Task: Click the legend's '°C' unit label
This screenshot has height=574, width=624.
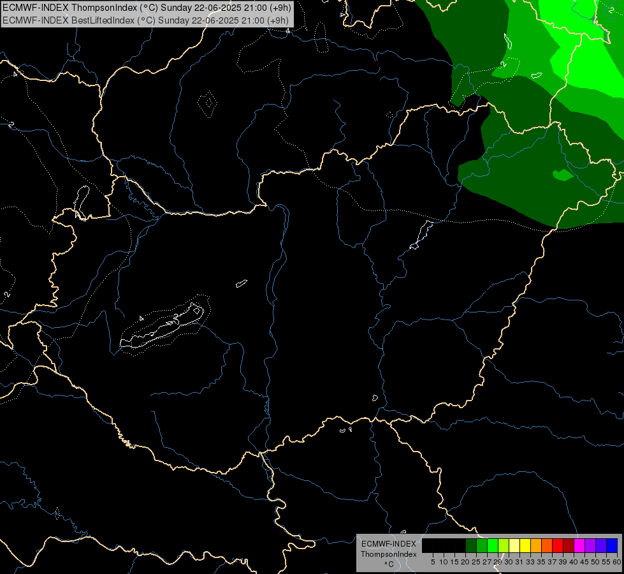Action: (x=389, y=564)
